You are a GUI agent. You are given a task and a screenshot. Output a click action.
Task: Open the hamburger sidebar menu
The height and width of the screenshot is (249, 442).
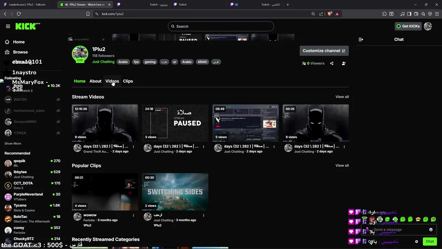click(8, 26)
